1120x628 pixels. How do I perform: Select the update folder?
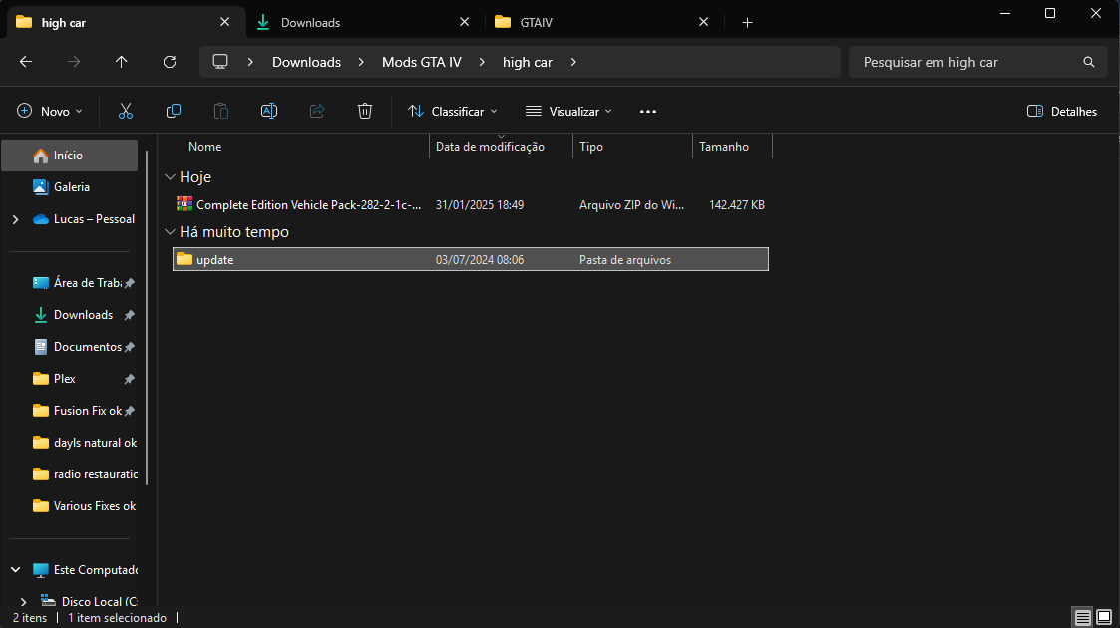coord(471,260)
